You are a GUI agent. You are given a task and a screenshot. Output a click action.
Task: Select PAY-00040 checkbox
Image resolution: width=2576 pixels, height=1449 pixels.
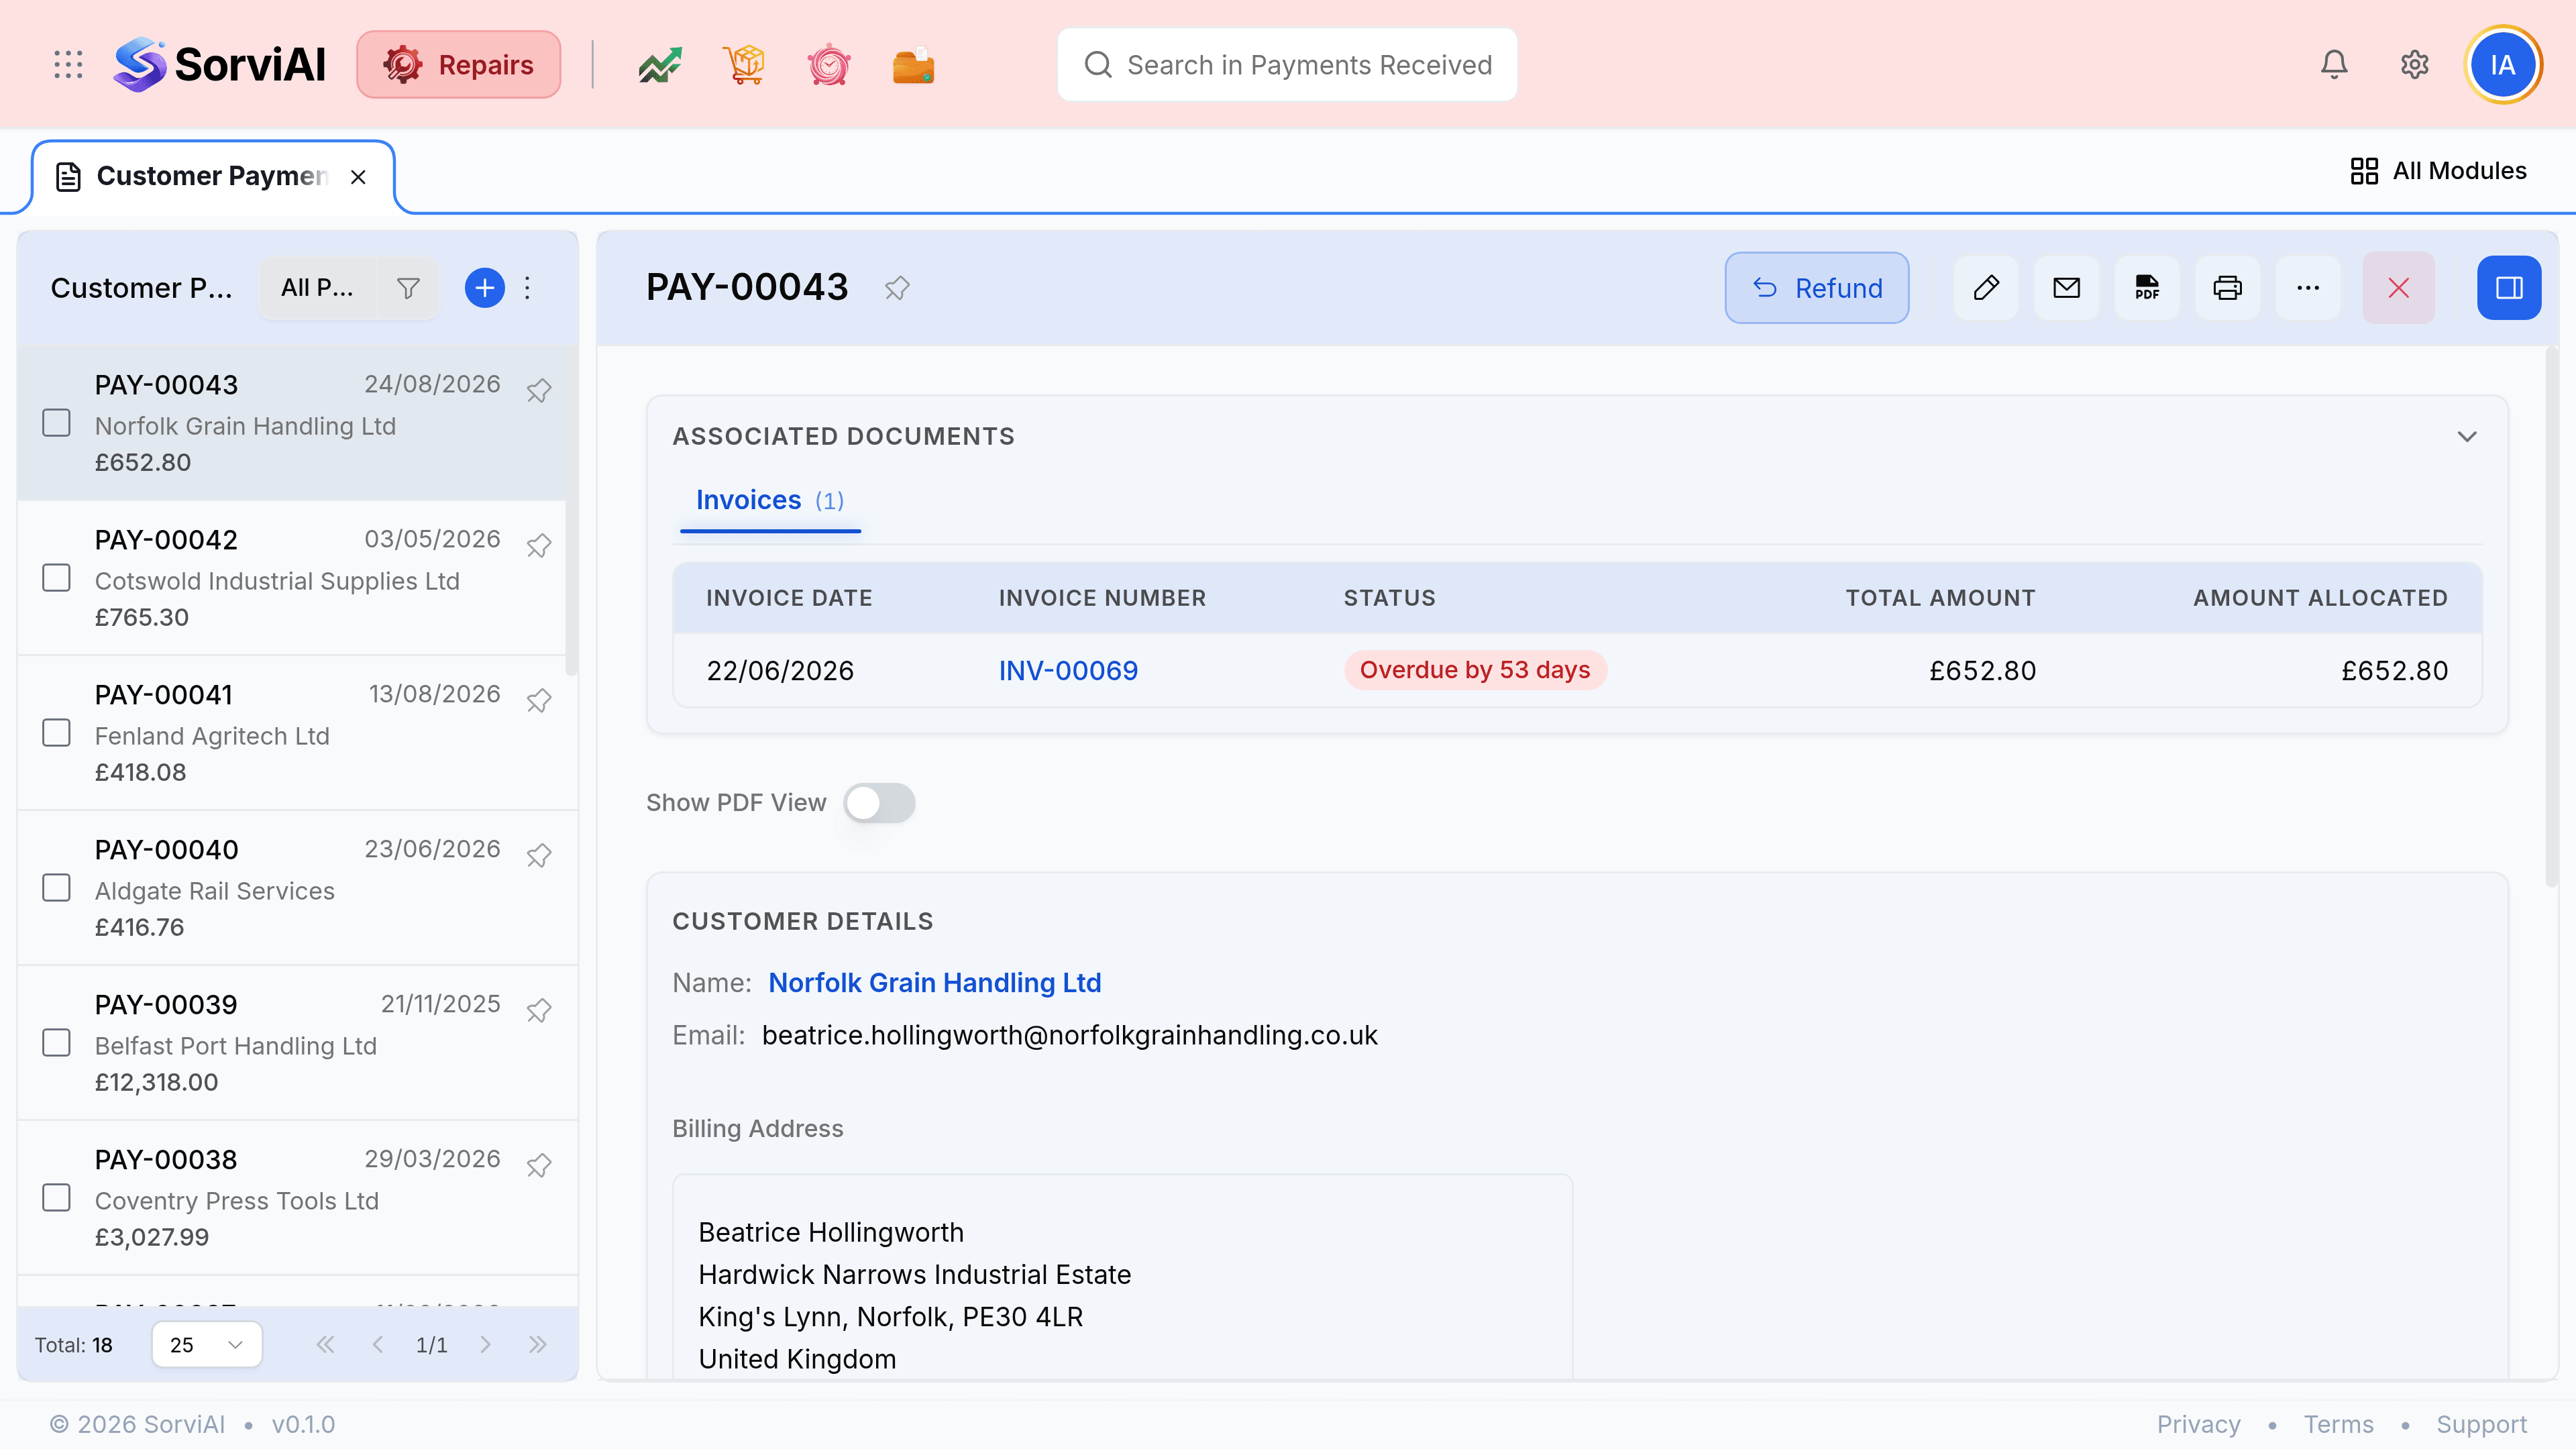(57, 888)
